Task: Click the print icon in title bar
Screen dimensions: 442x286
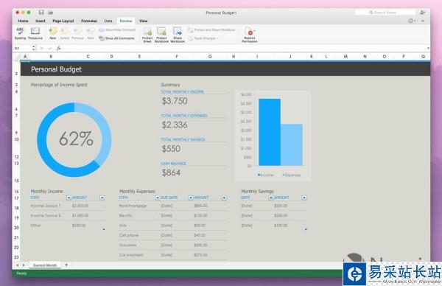Action: click(50, 13)
